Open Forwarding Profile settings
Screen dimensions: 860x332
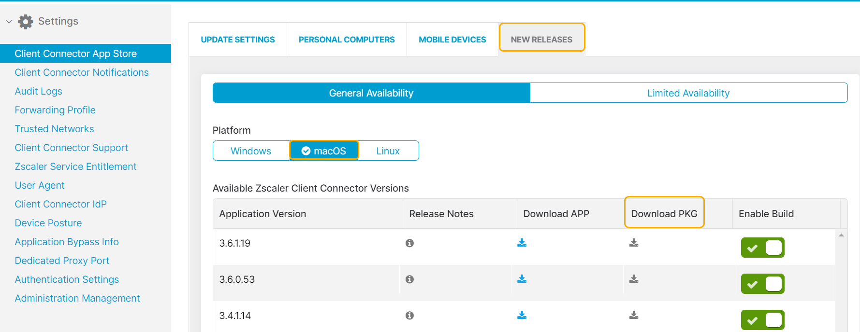coord(55,110)
